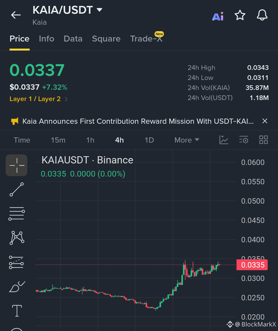
Task: Open the chart indicators icon
Action: [224, 140]
